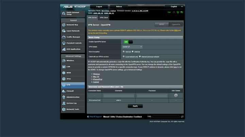The height and width of the screenshot is (137, 245).
Task: Open the firmware version link
Action: [x=140, y=11]
